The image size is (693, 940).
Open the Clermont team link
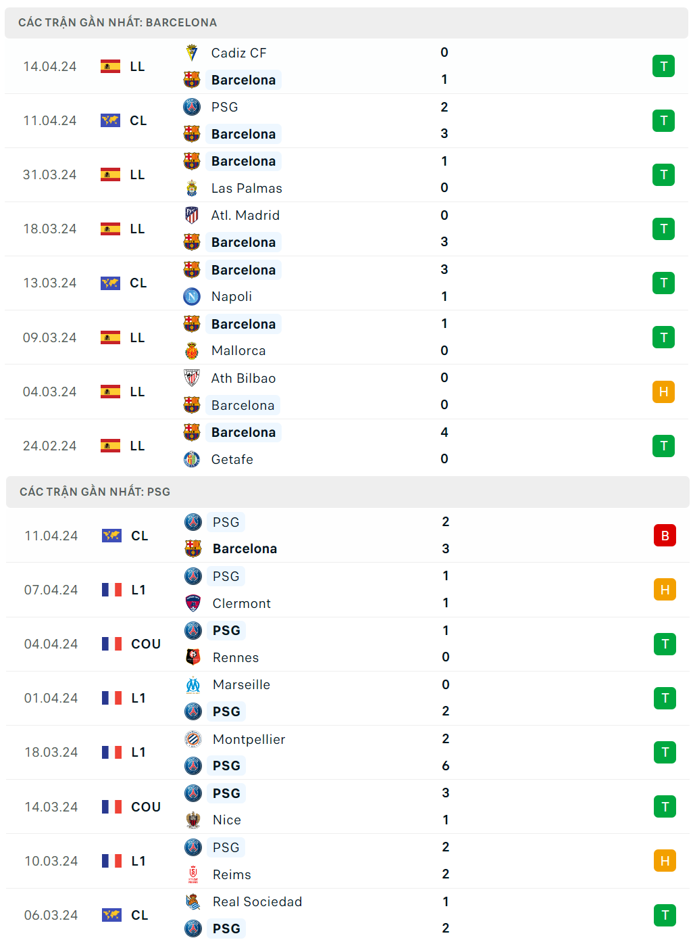click(x=241, y=603)
